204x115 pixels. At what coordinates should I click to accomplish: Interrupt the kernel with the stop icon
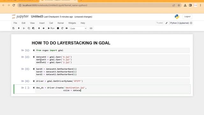58,28
